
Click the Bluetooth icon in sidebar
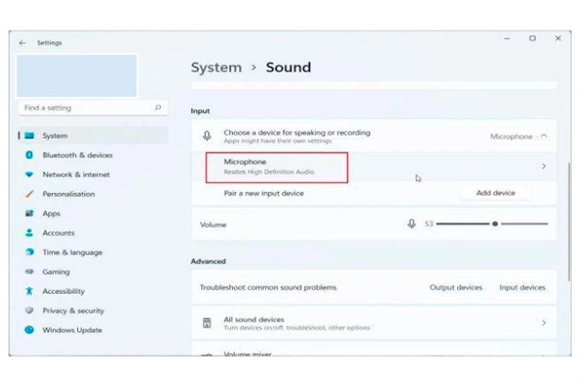29,155
